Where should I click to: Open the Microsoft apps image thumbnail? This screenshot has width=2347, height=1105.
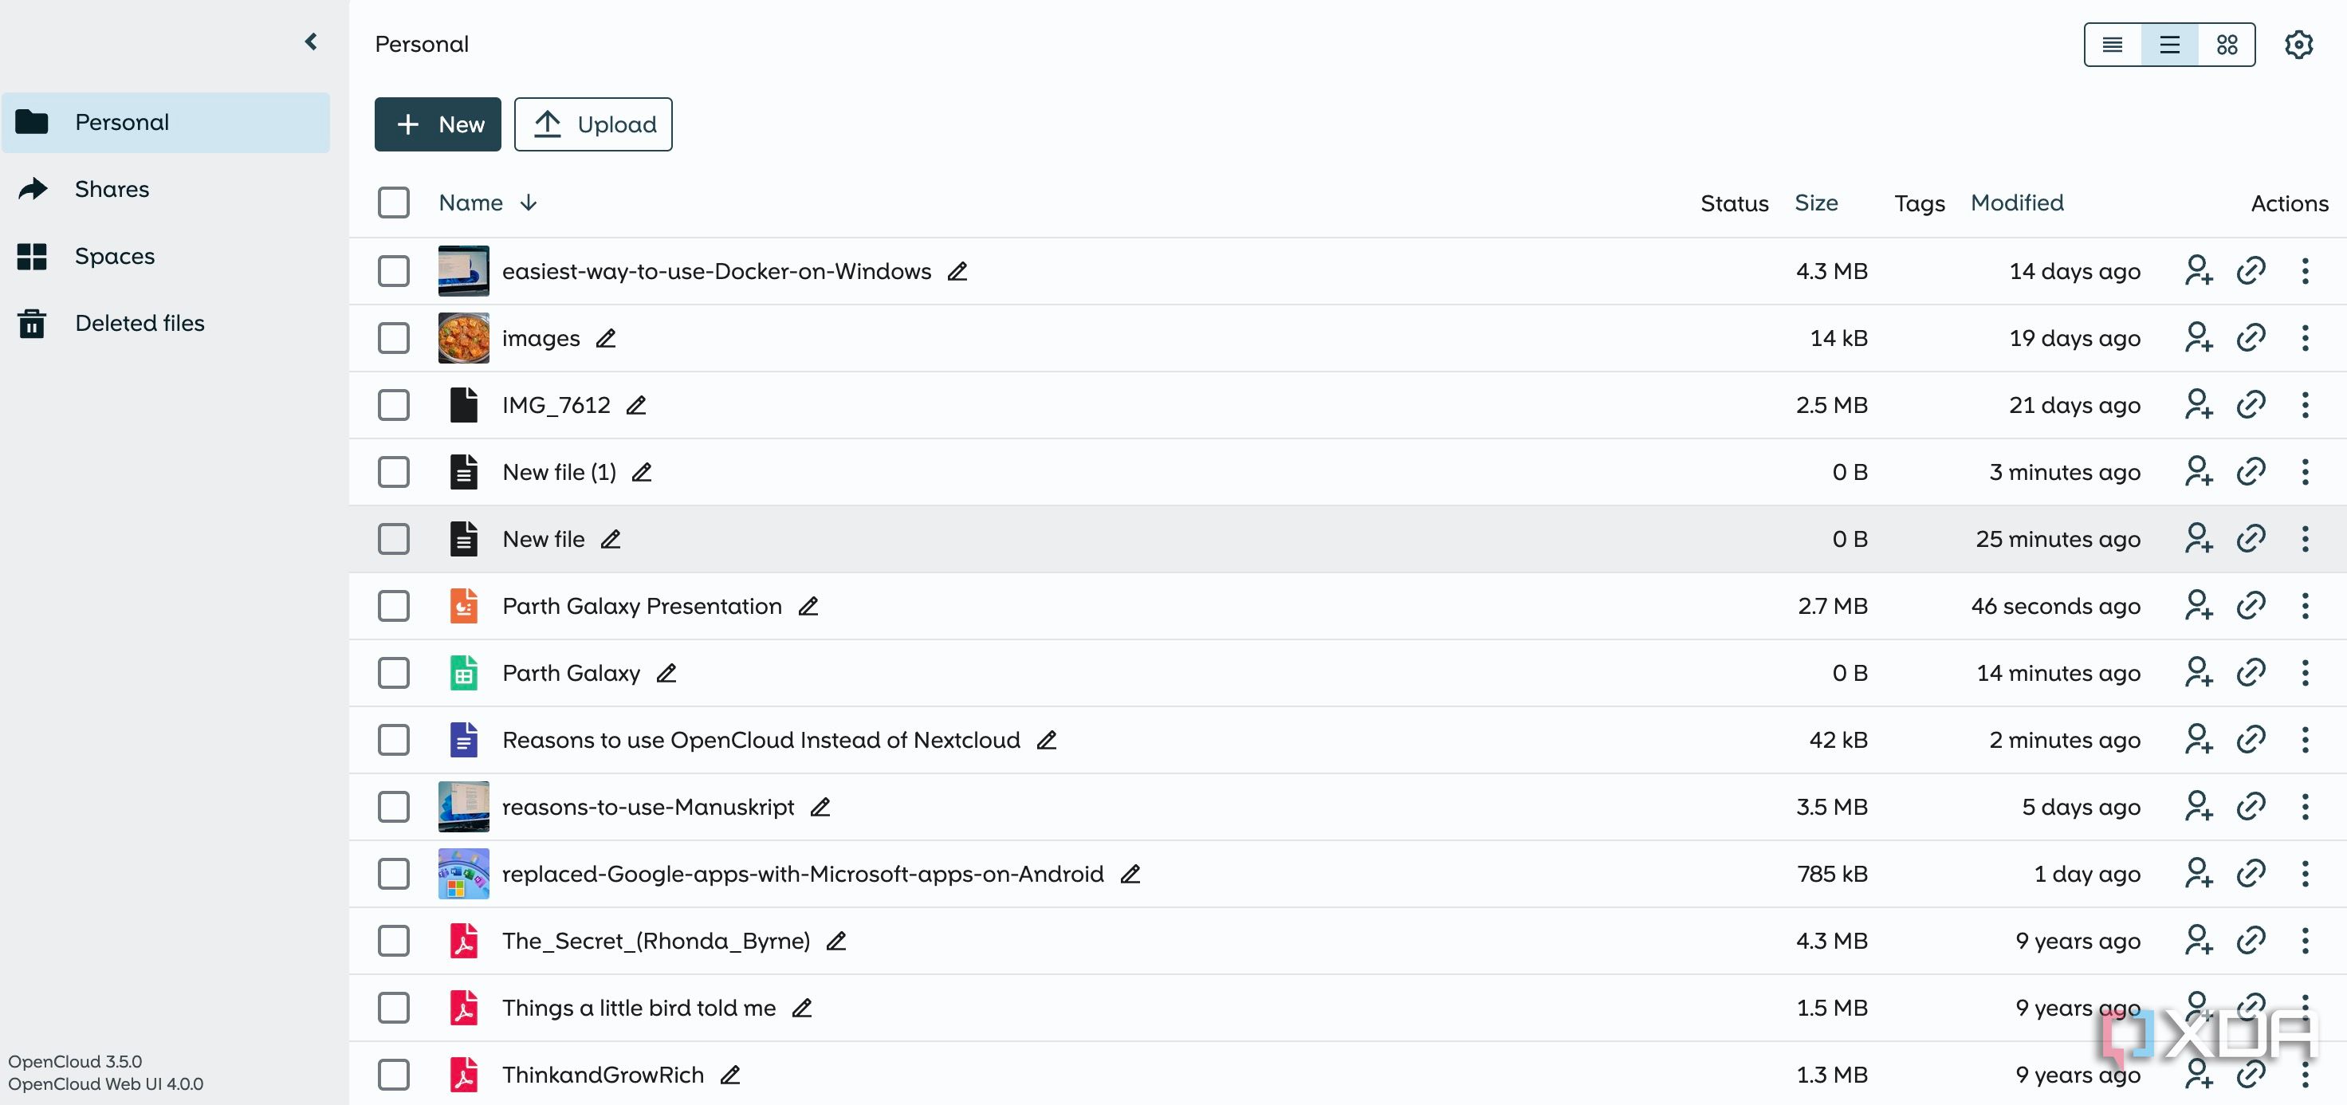(463, 874)
